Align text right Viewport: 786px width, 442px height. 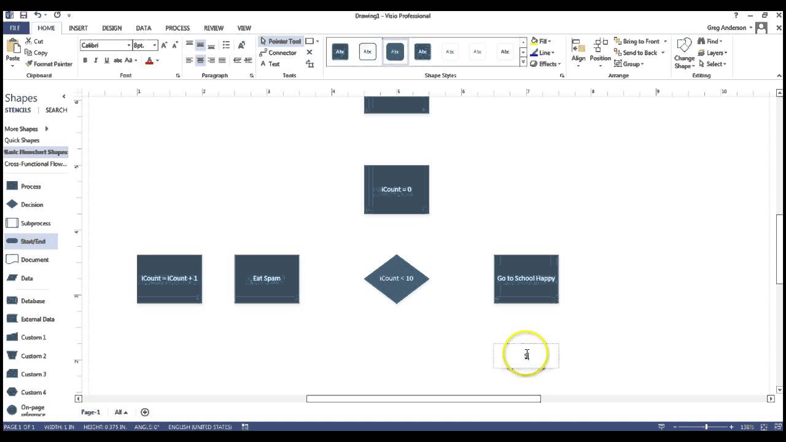(211, 60)
